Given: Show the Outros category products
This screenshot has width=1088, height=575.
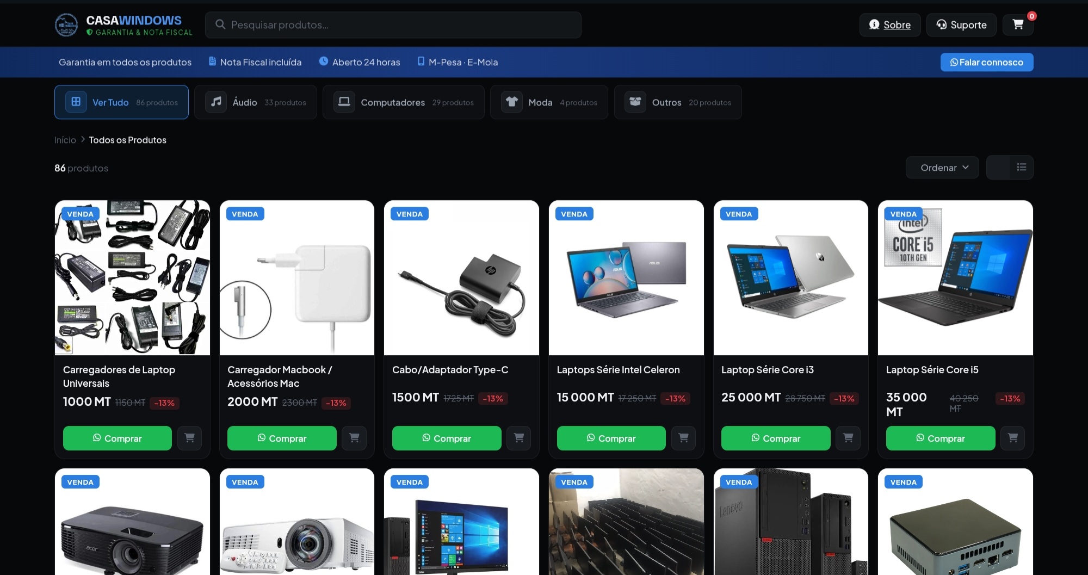Looking at the screenshot, I should tap(678, 102).
